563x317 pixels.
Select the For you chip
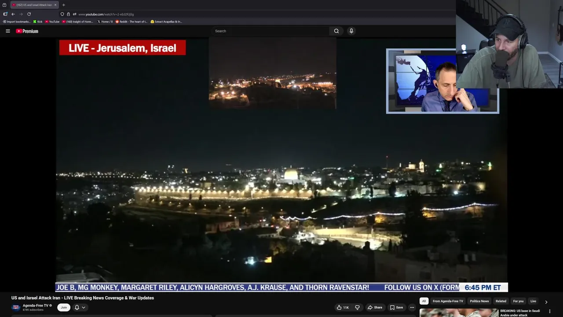tap(518, 301)
